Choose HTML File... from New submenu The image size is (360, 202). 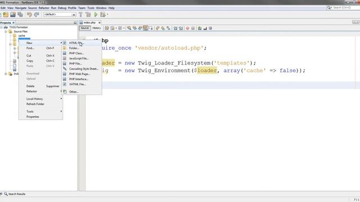(82, 43)
